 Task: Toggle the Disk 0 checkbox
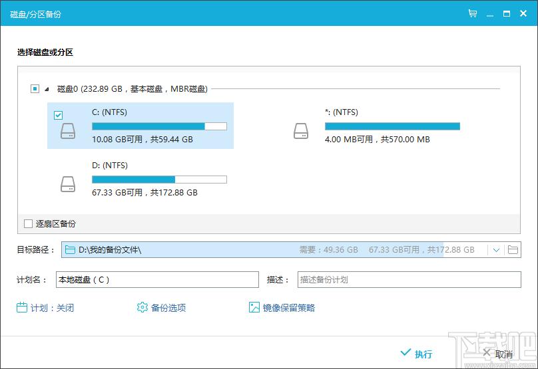[35, 88]
